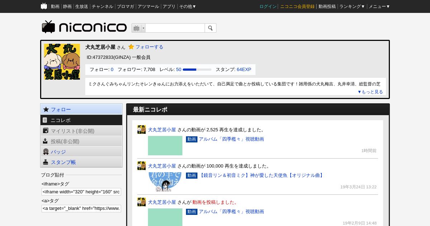The image size is (430, 226).
Task: Open the search category TV dropdown
Action: tap(138, 28)
